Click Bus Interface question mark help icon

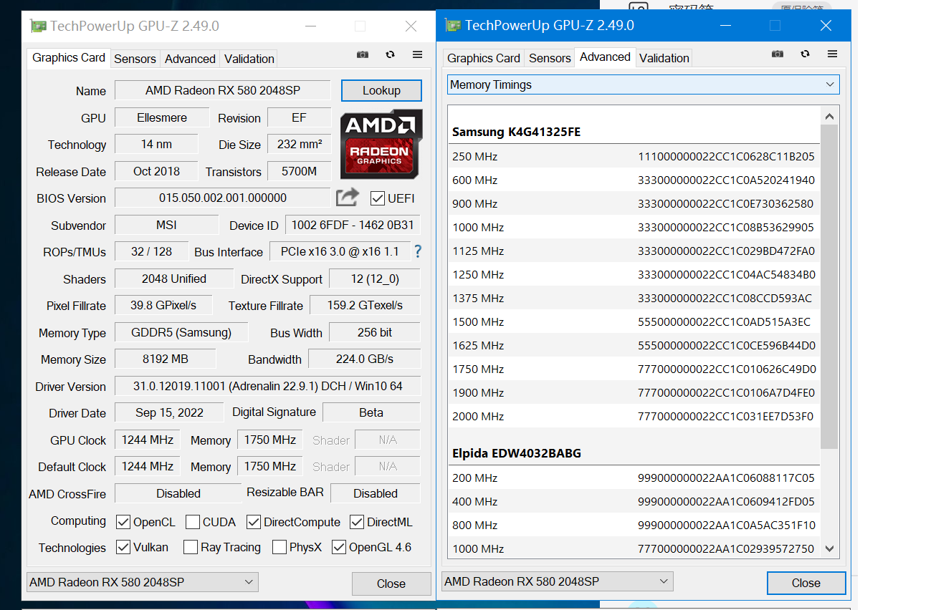coord(418,251)
